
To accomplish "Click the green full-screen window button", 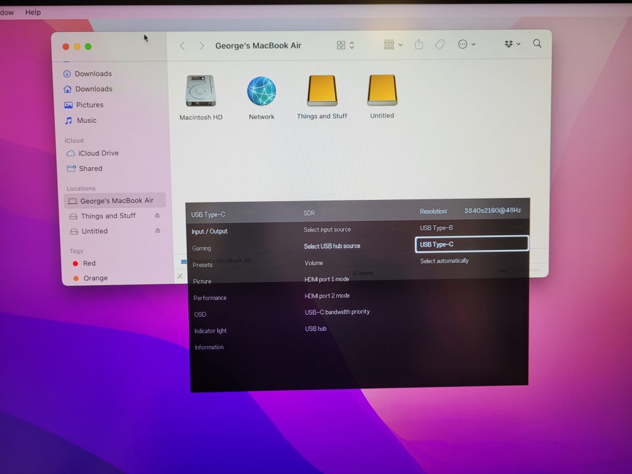I will (x=88, y=47).
